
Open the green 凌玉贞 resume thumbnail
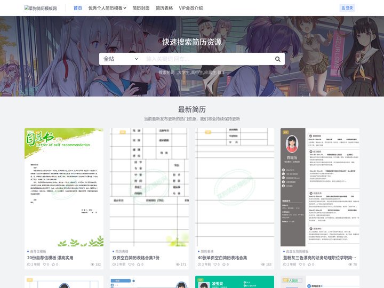point(235,282)
